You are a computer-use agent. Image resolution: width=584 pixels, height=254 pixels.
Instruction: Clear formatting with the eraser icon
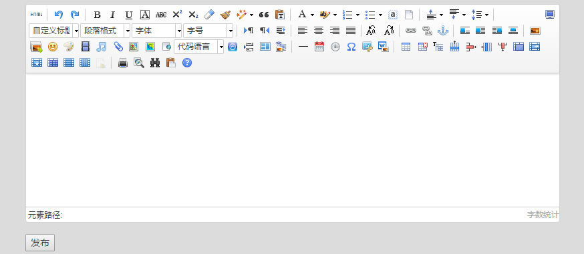[209, 15]
